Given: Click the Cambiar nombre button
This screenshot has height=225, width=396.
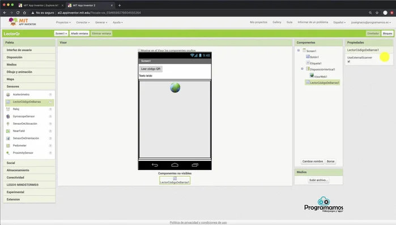Looking at the screenshot, I should 313,162.
